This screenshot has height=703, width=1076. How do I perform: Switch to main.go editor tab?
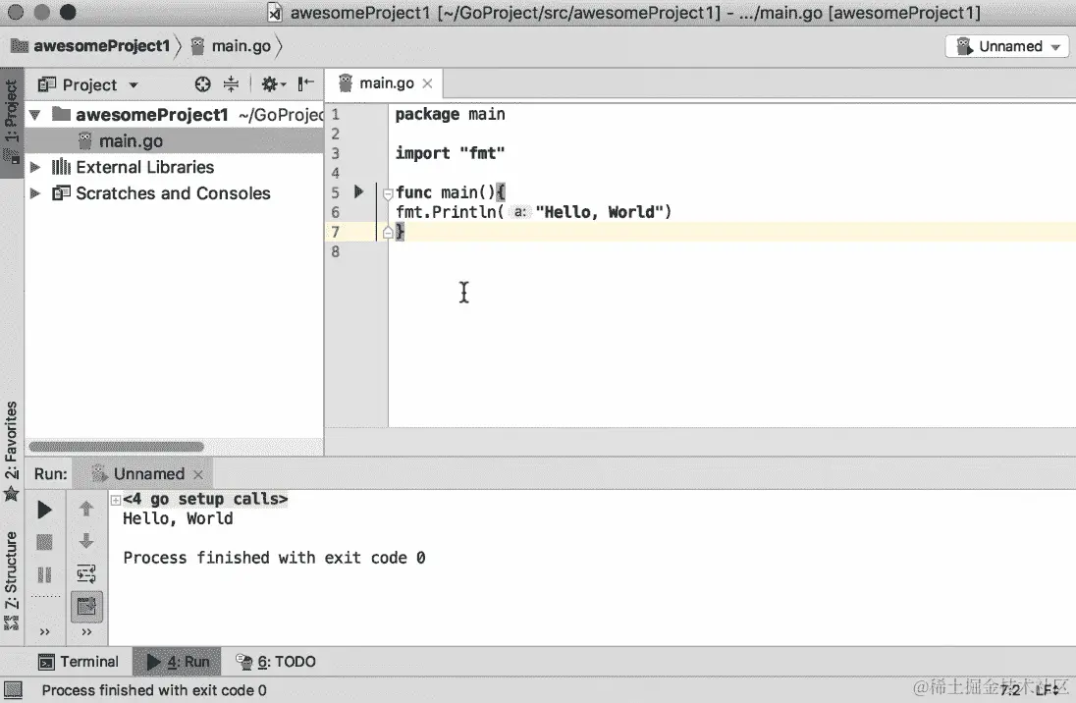(x=386, y=83)
